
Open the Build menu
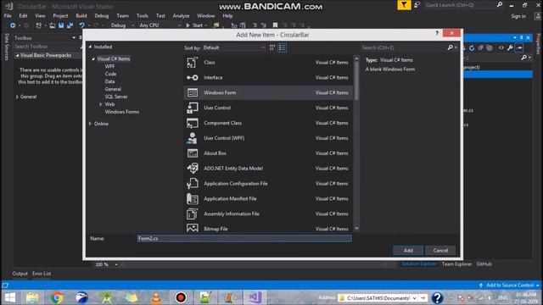pos(81,16)
